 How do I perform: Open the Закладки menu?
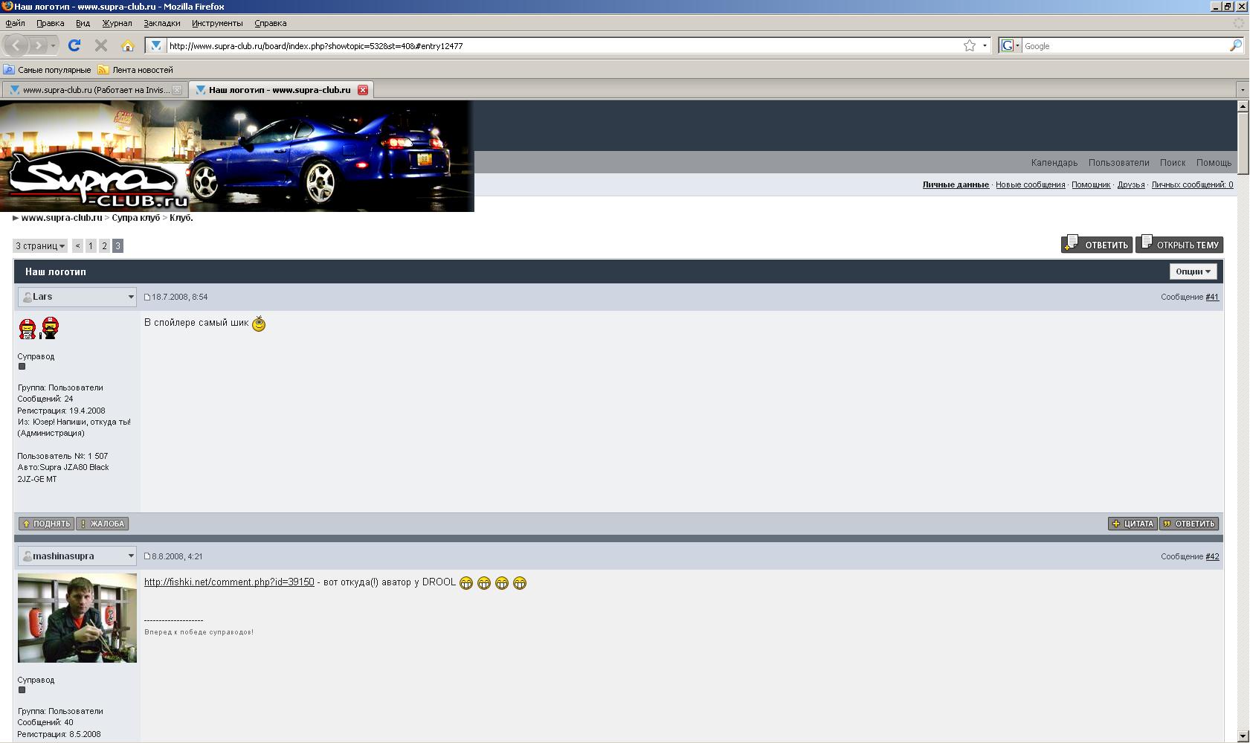point(161,23)
